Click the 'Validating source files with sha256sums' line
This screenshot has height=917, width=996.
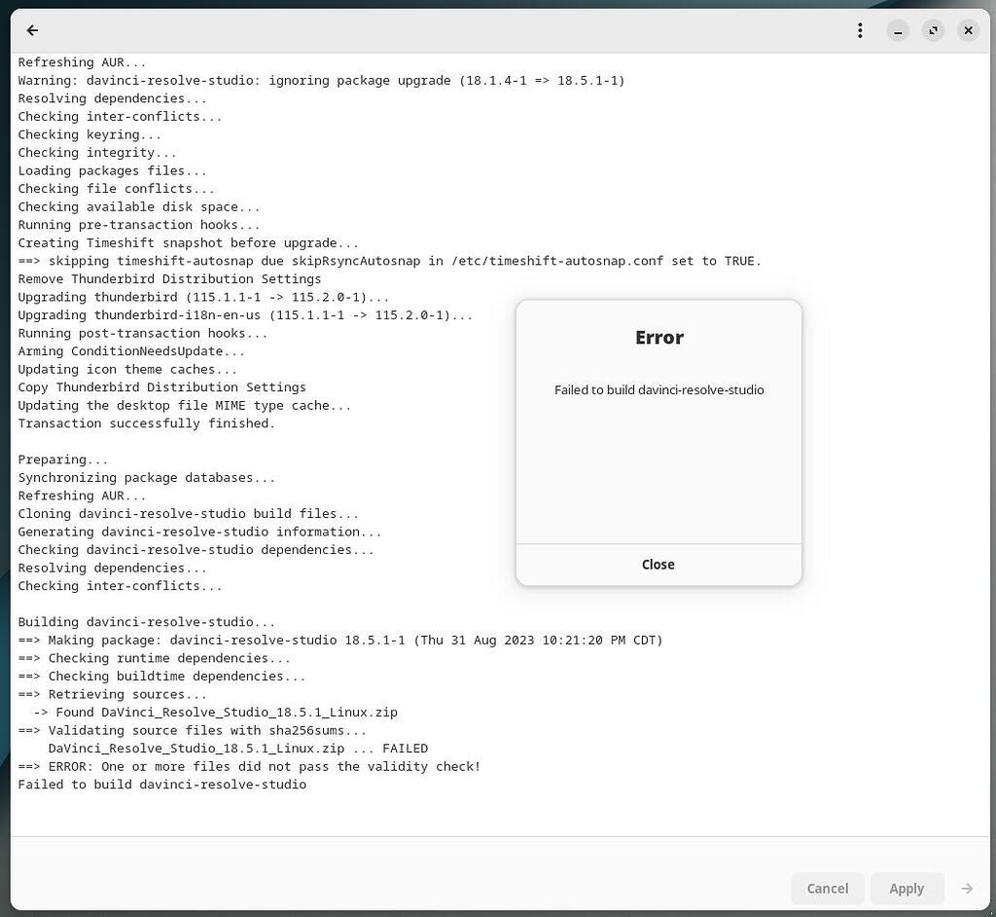[x=192, y=731]
